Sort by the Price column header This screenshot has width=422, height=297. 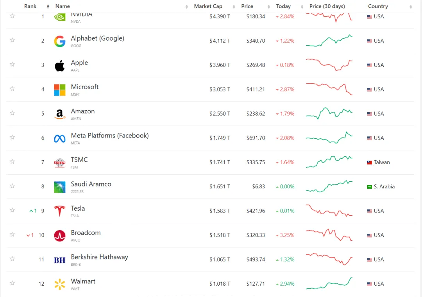click(x=247, y=6)
